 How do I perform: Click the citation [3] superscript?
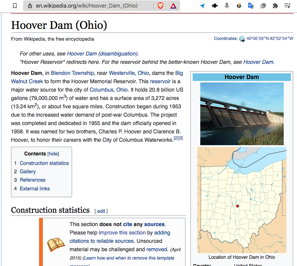(x=181, y=138)
